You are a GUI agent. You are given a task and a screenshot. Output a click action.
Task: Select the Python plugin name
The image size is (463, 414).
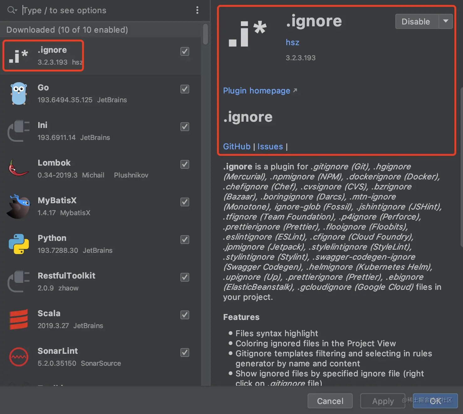(x=52, y=238)
